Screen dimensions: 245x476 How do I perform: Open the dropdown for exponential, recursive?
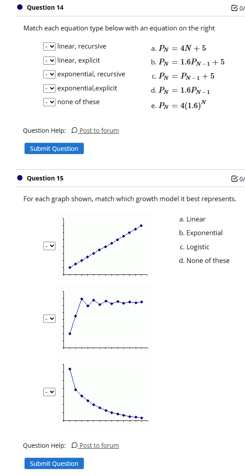[49, 74]
